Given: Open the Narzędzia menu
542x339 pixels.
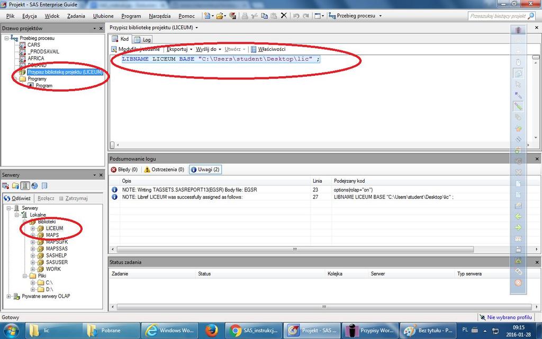Looking at the screenshot, I should pyautogui.click(x=160, y=16).
